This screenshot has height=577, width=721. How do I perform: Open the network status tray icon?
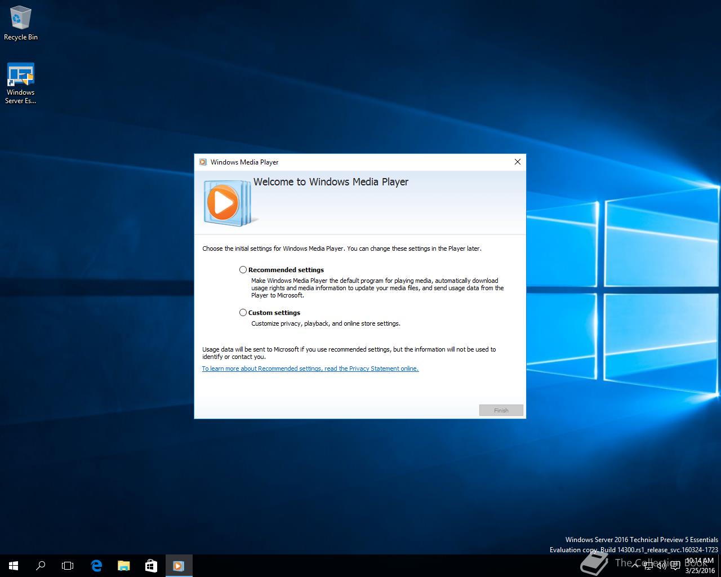[x=649, y=566]
